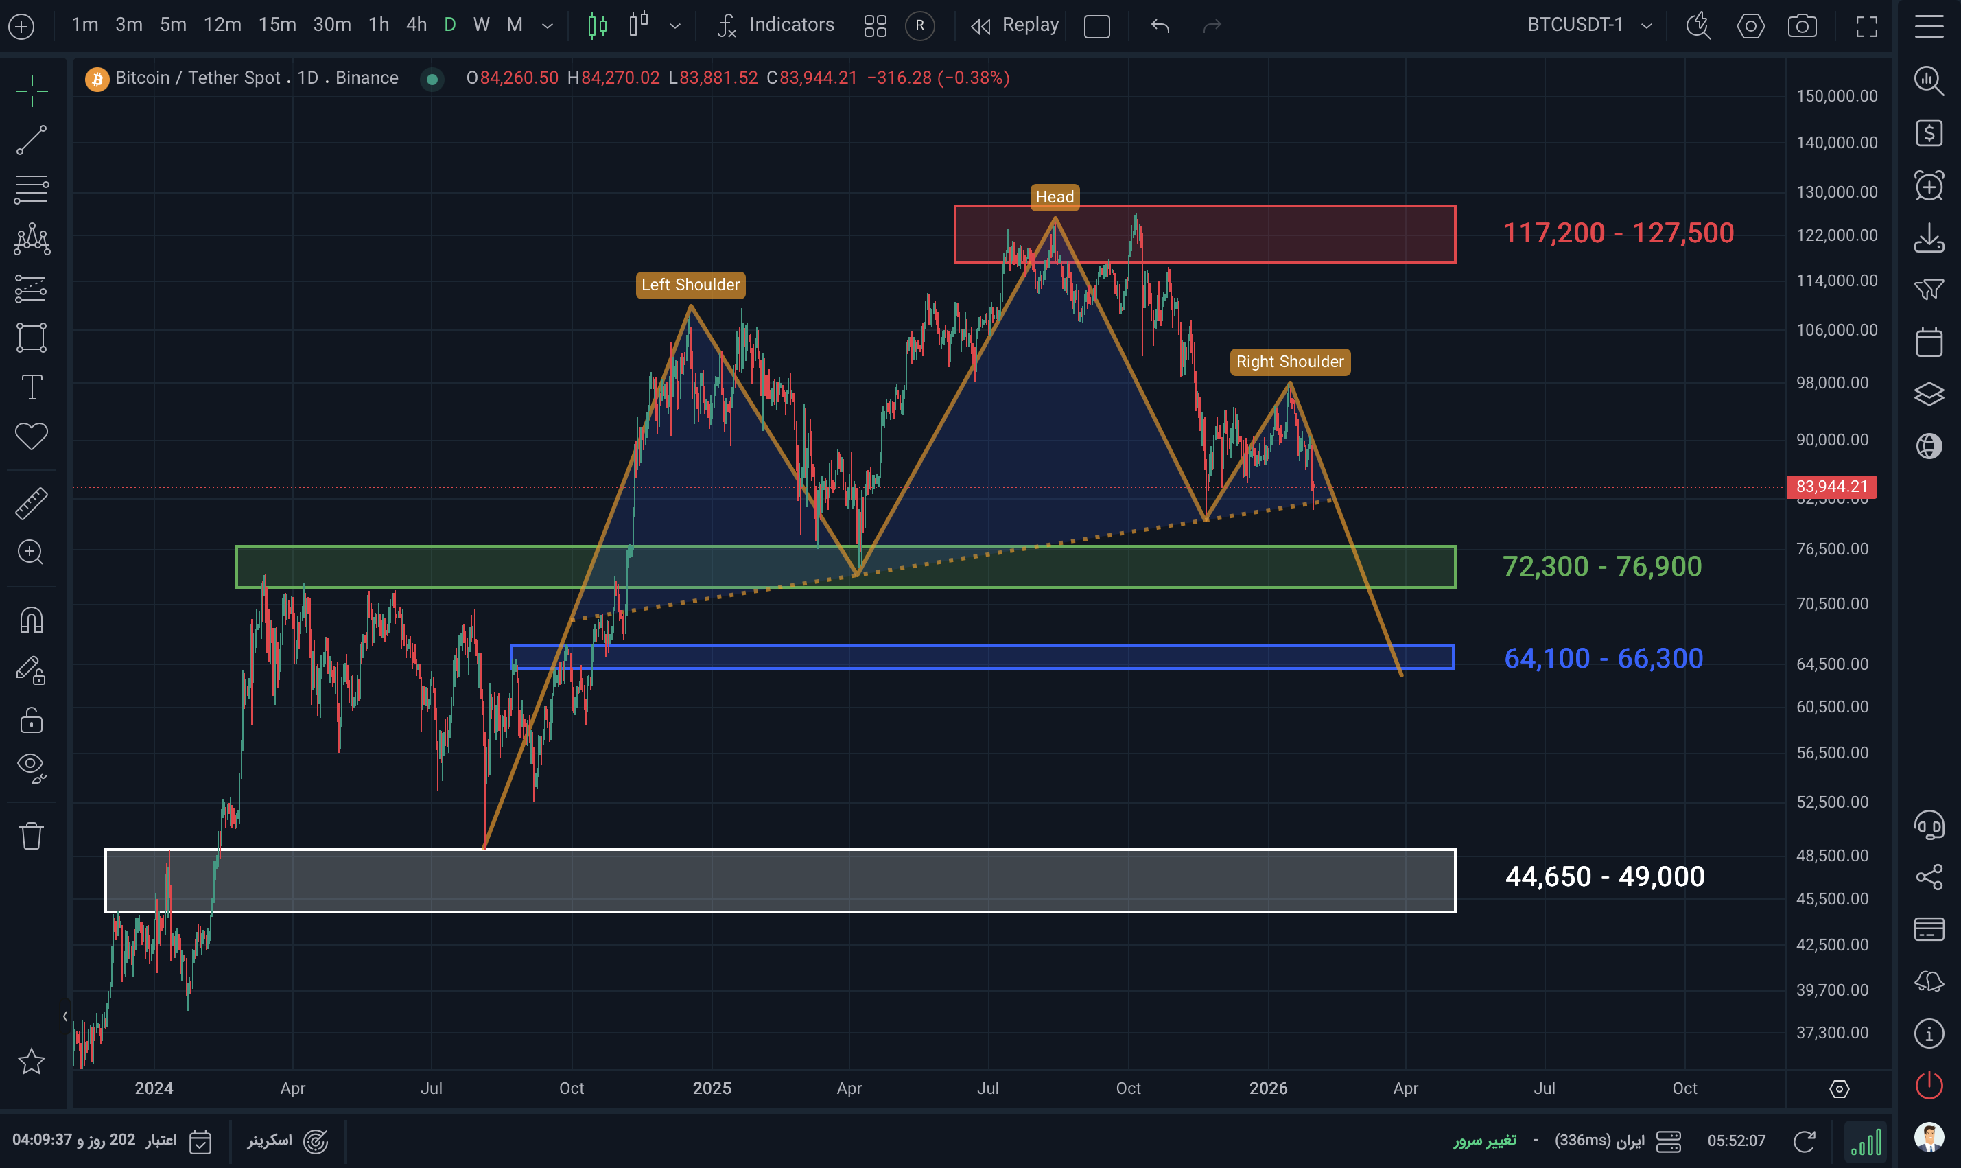The height and width of the screenshot is (1168, 1961).
Task: Open the layout grid selector
Action: click(875, 26)
